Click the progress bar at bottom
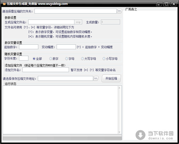 tap(62, 137)
